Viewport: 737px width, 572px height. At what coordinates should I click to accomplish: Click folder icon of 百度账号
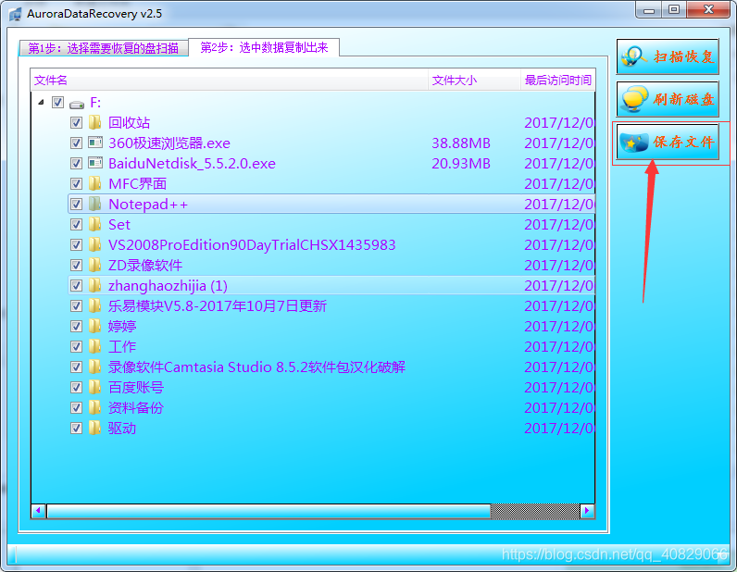click(94, 387)
